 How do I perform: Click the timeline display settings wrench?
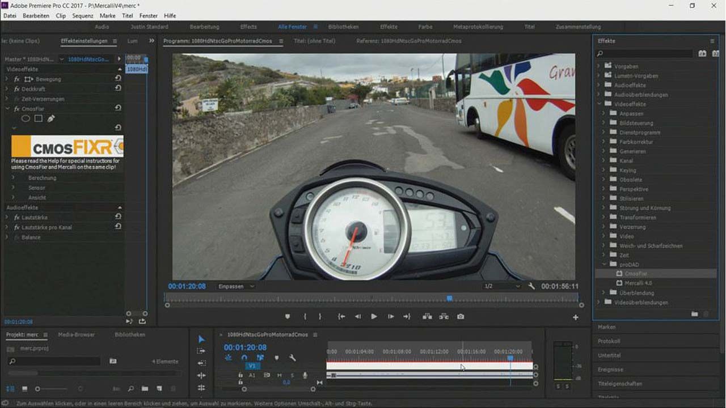(x=293, y=358)
